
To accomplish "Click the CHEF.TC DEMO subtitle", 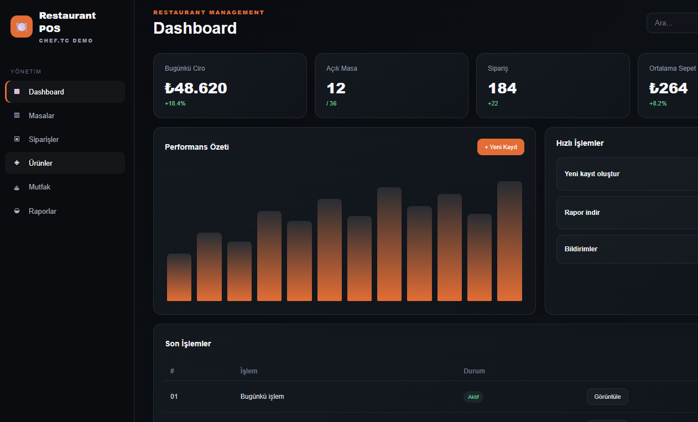I will tap(66, 41).
